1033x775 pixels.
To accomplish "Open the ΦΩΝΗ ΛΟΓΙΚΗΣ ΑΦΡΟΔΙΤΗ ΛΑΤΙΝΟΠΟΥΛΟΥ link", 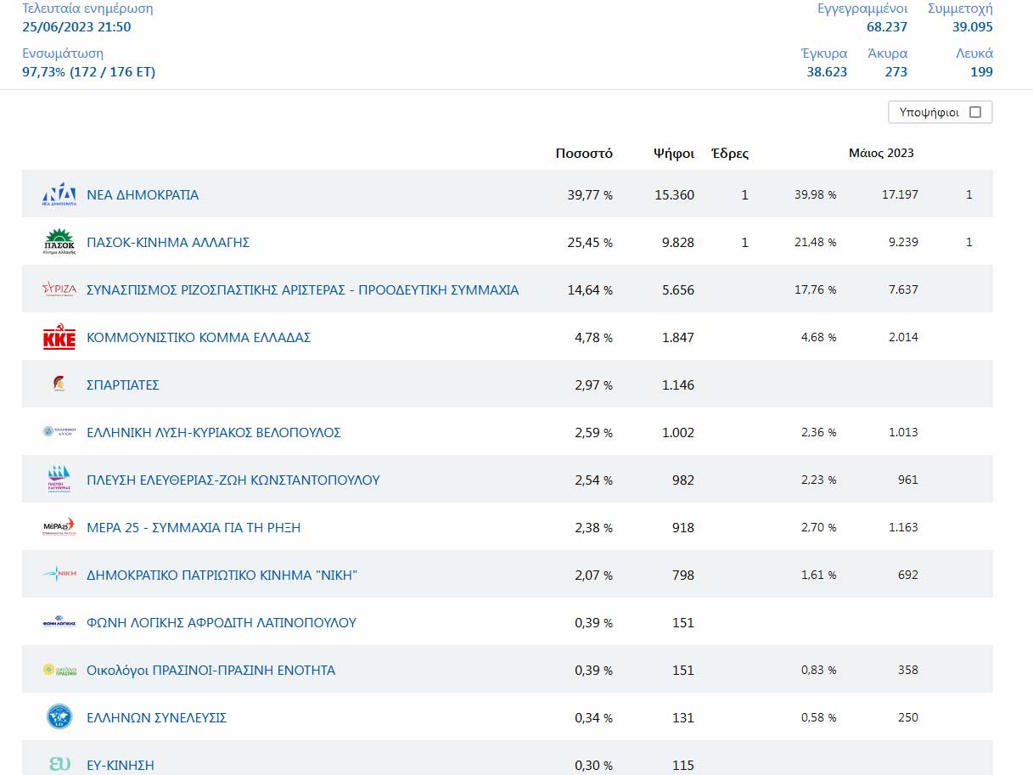I will click(222, 622).
